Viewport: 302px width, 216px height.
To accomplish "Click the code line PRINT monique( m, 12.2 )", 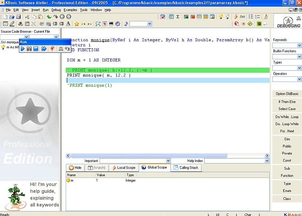I will click(x=99, y=75).
